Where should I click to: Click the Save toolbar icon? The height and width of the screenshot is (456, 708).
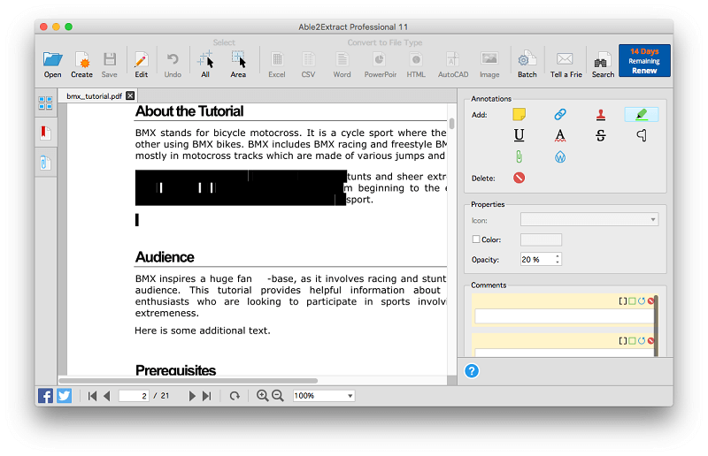tap(109, 65)
